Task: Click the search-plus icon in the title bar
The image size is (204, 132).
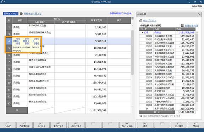Action: [x=2, y=2]
